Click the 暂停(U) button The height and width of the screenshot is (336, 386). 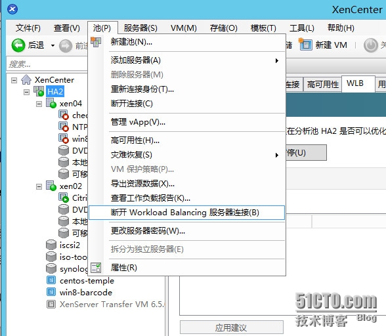[x=306, y=153]
